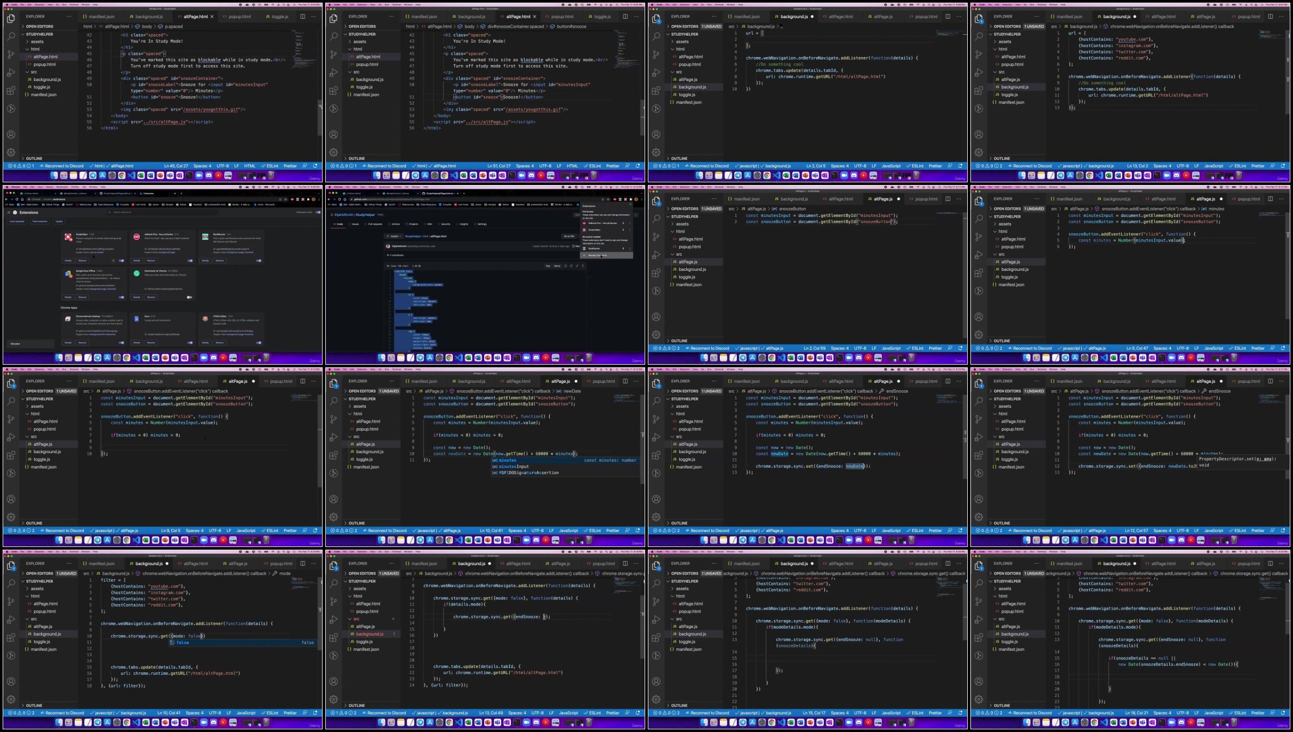1293x732 pixels.
Task: Expand assets folder in the Ln 45, Col 27 frame
Action: tap(37, 42)
